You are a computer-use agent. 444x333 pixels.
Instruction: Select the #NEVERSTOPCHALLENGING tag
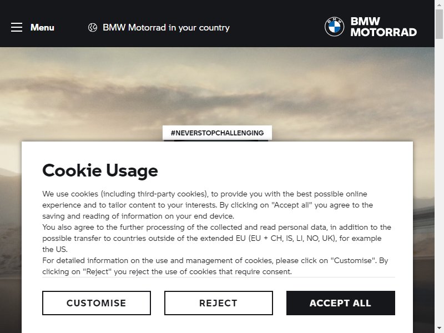(x=217, y=133)
